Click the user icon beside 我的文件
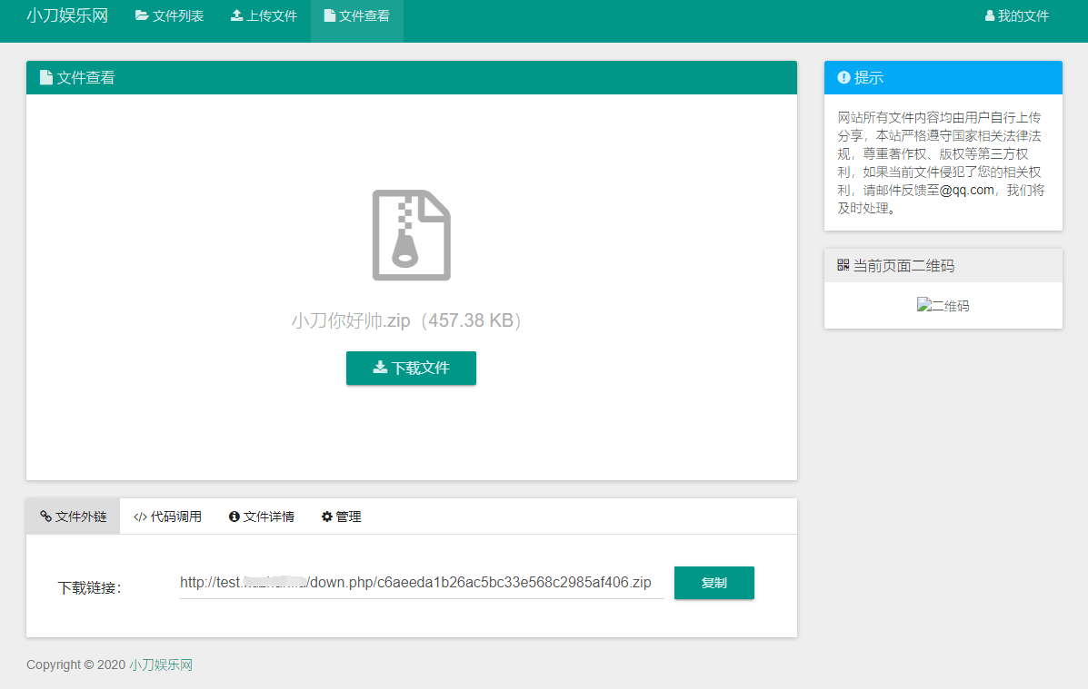Image resolution: width=1088 pixels, height=689 pixels. [989, 15]
